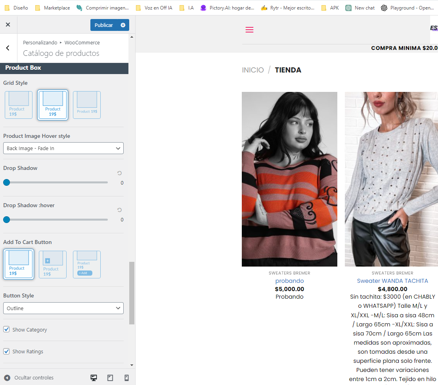Click the probando product image
The height and width of the screenshot is (385, 438).
[289, 179]
